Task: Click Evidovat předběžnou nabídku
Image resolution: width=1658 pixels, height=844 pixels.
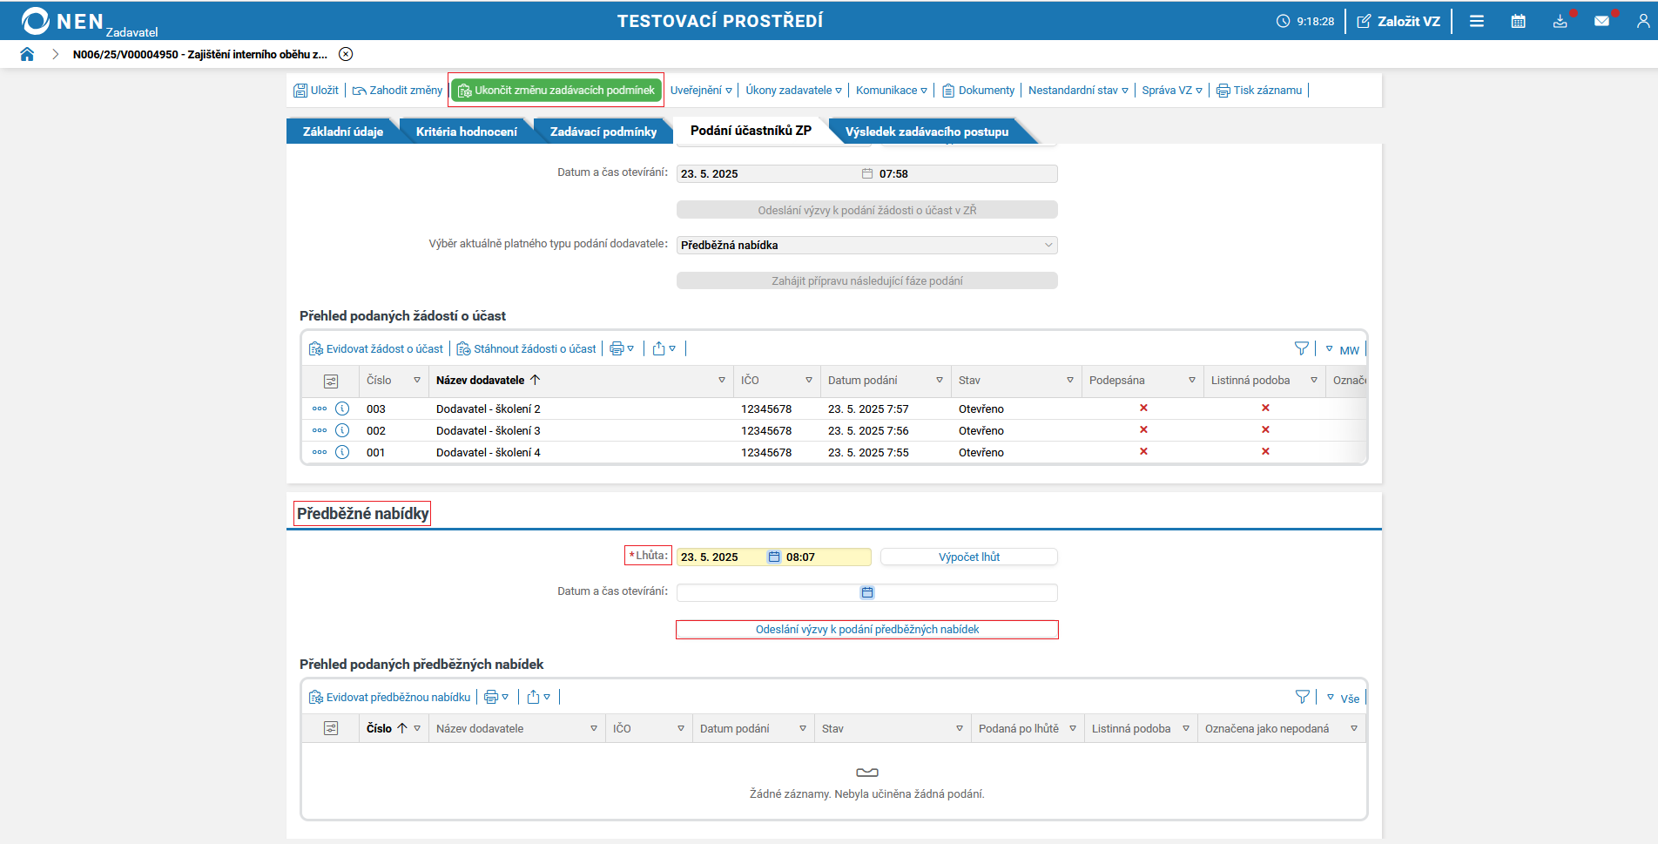Action: coord(390,697)
